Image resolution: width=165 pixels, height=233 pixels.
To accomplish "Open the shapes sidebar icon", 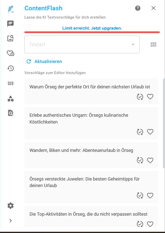I will point(11,98).
